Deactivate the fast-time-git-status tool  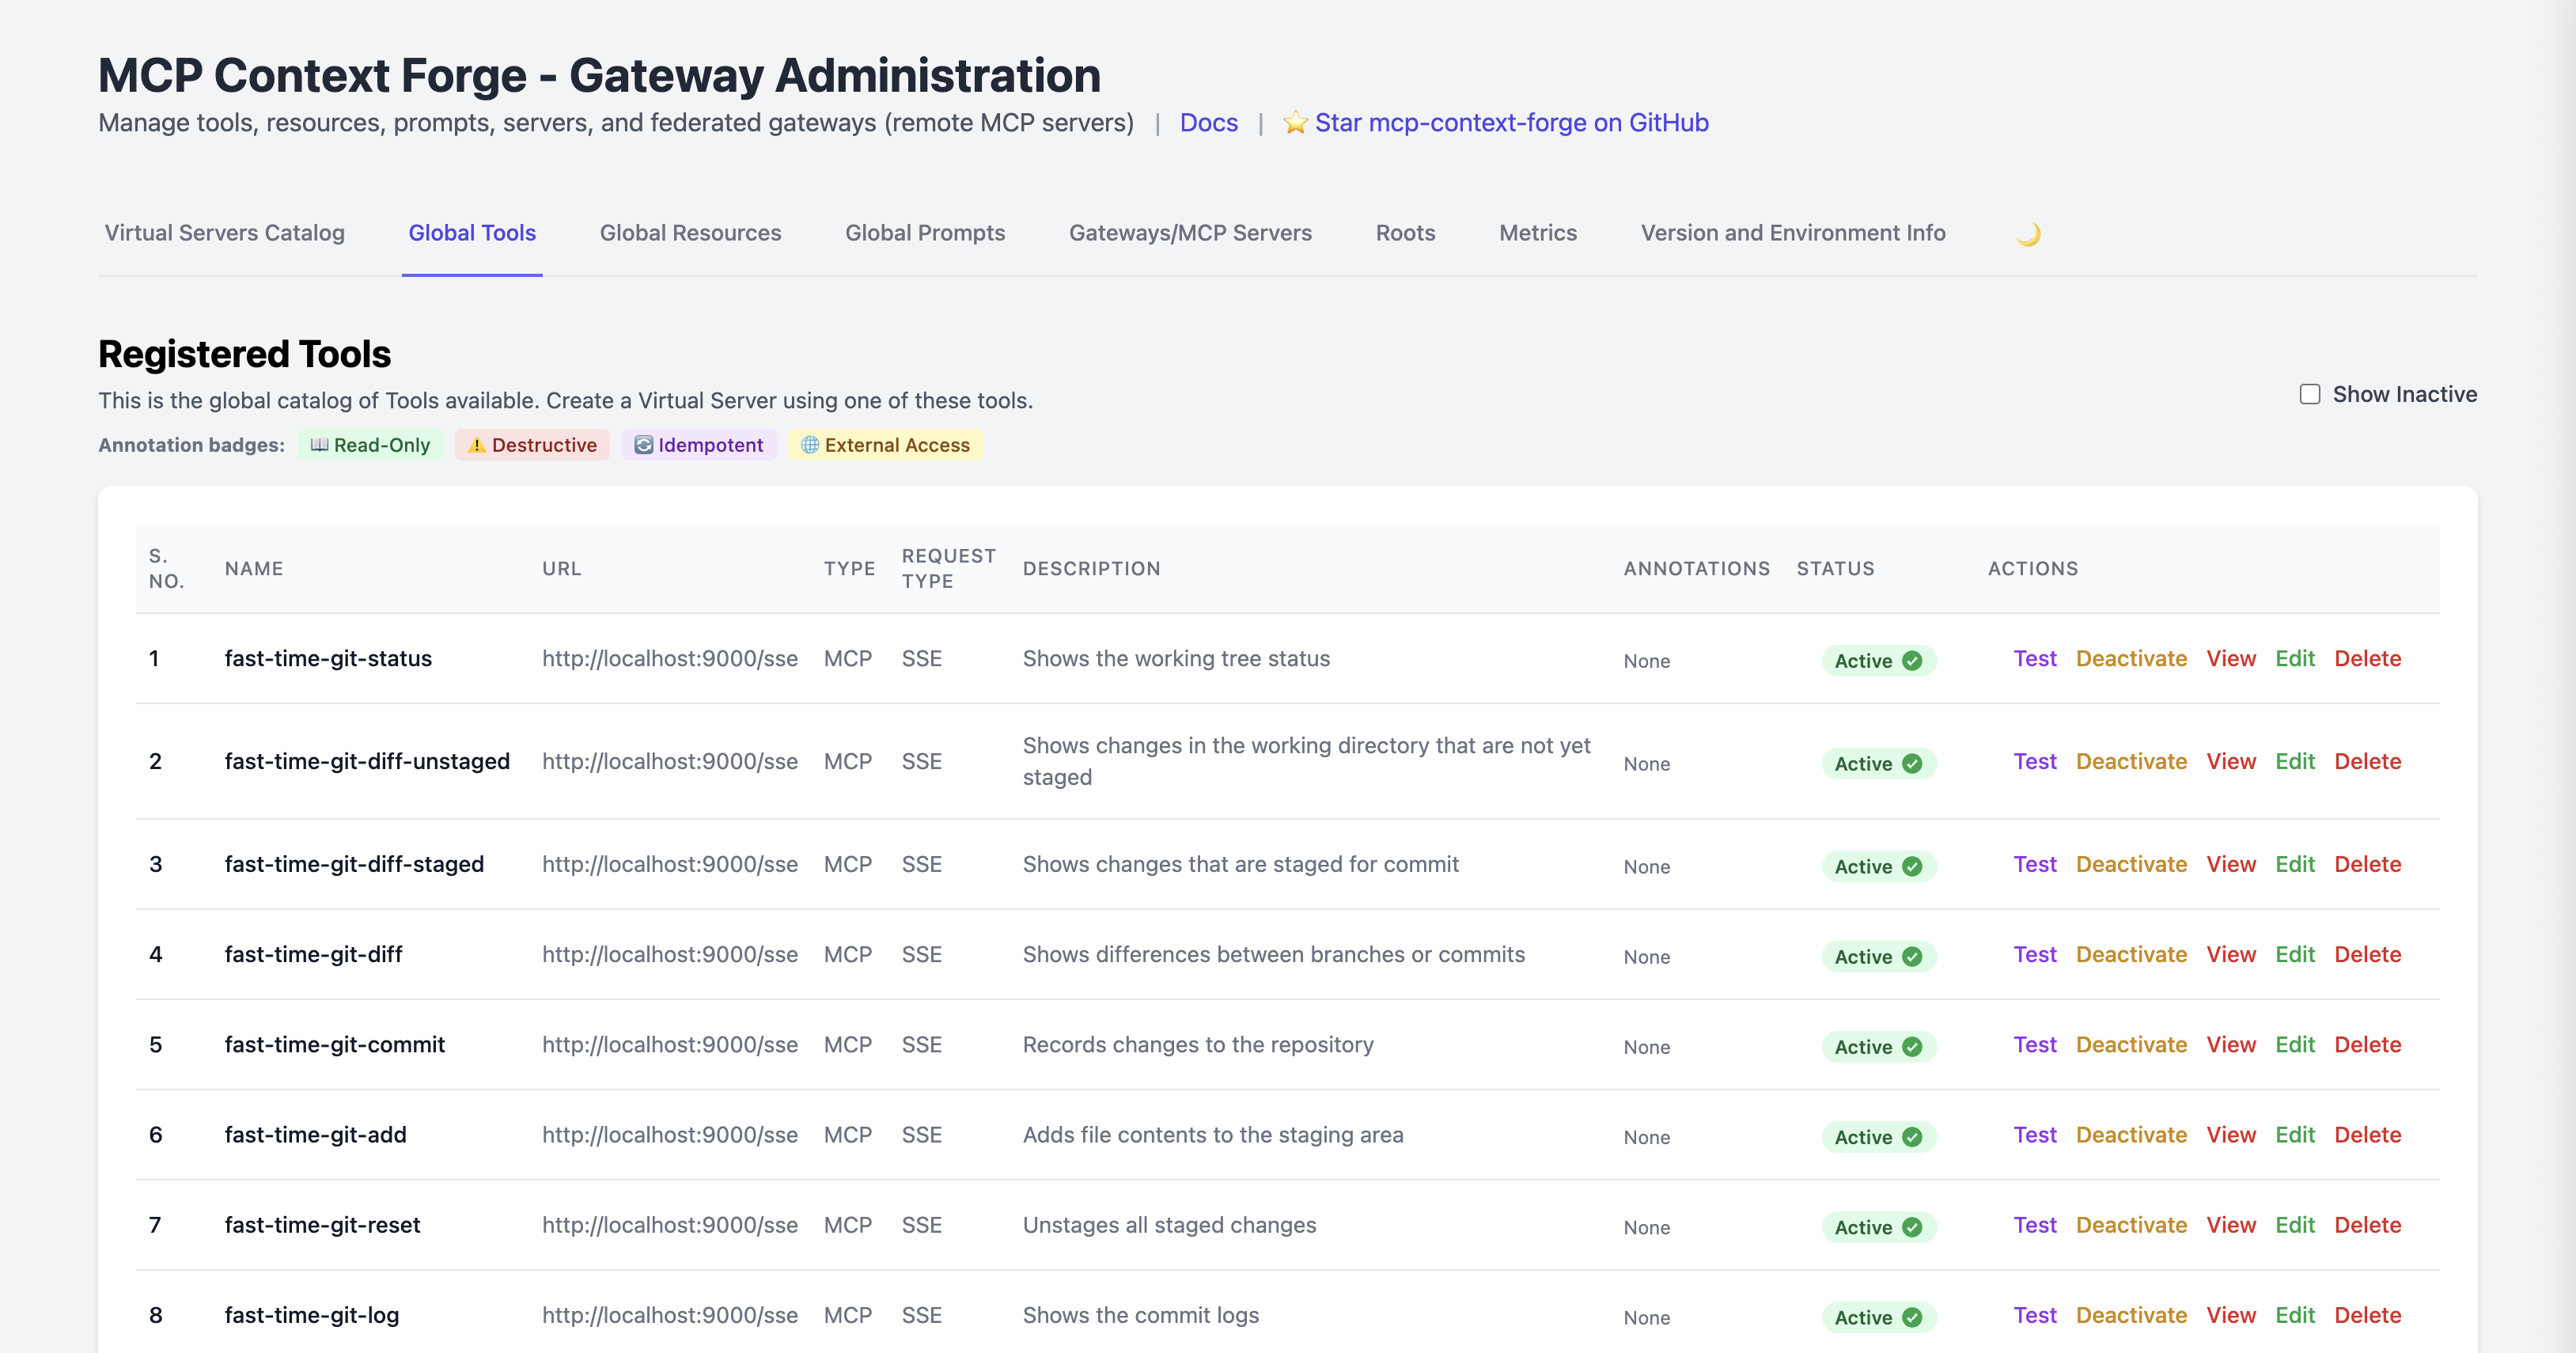(2131, 658)
